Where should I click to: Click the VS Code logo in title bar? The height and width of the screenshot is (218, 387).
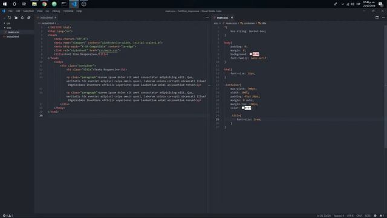[4, 11]
